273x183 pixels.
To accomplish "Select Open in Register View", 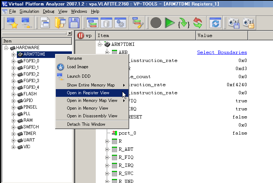I will (x=92, y=93).
